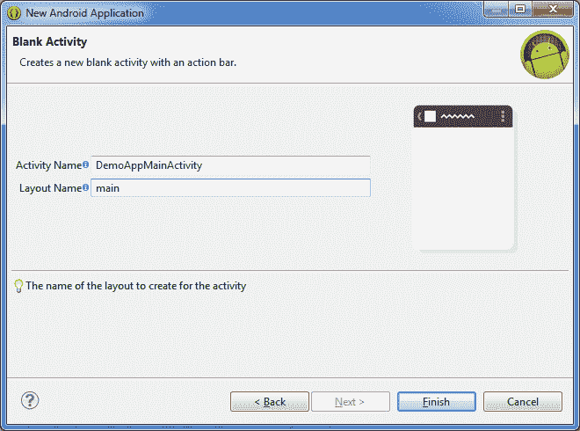
Task: Close the dialog with the X button
Action: click(553, 9)
